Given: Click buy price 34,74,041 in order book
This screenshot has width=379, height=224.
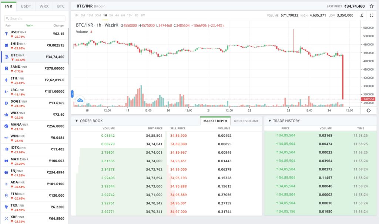Looking at the screenshot, I should [x=154, y=144].
